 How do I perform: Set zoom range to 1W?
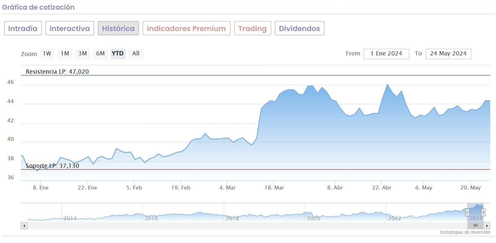[x=47, y=54]
